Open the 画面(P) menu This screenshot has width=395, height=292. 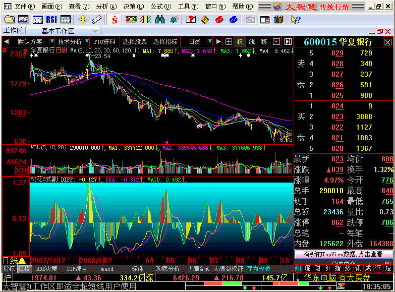(52, 6)
